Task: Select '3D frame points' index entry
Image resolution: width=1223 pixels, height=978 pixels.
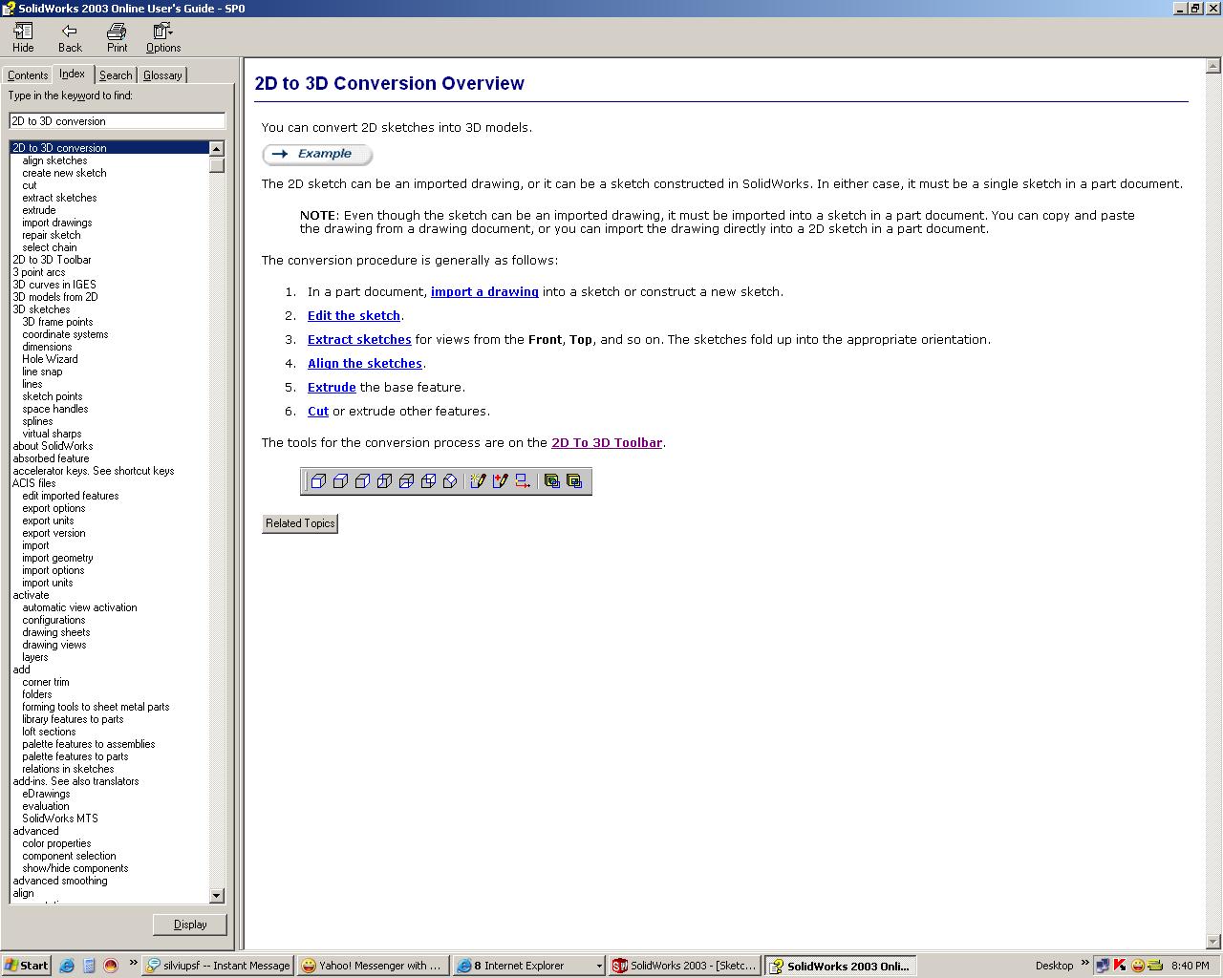Action: 57,322
